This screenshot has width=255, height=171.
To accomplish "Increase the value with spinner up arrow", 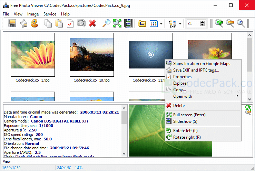I will click(x=202, y=22).
